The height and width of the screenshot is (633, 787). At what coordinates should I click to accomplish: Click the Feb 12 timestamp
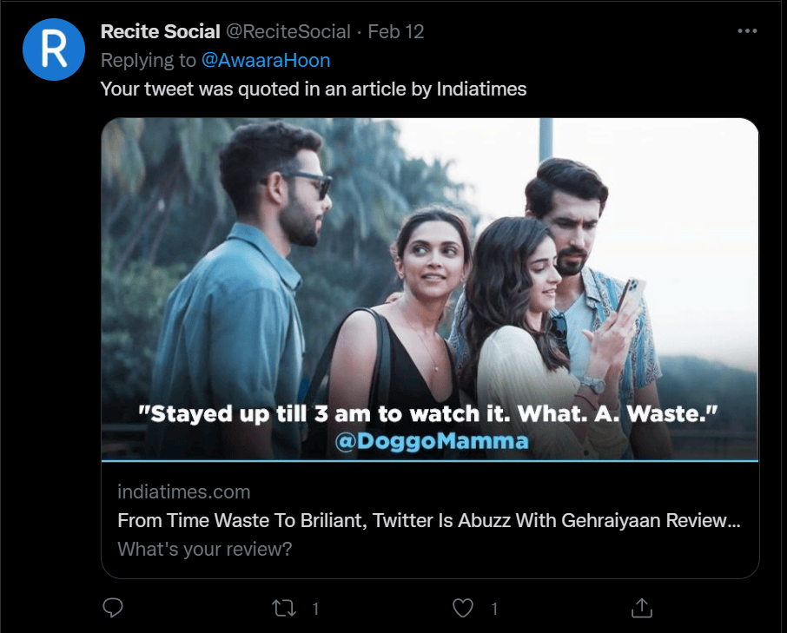point(396,32)
